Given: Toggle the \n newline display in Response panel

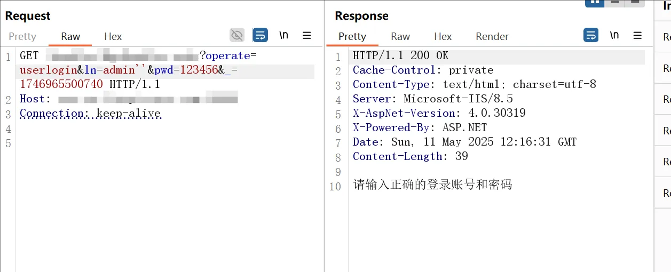Looking at the screenshot, I should point(614,35).
